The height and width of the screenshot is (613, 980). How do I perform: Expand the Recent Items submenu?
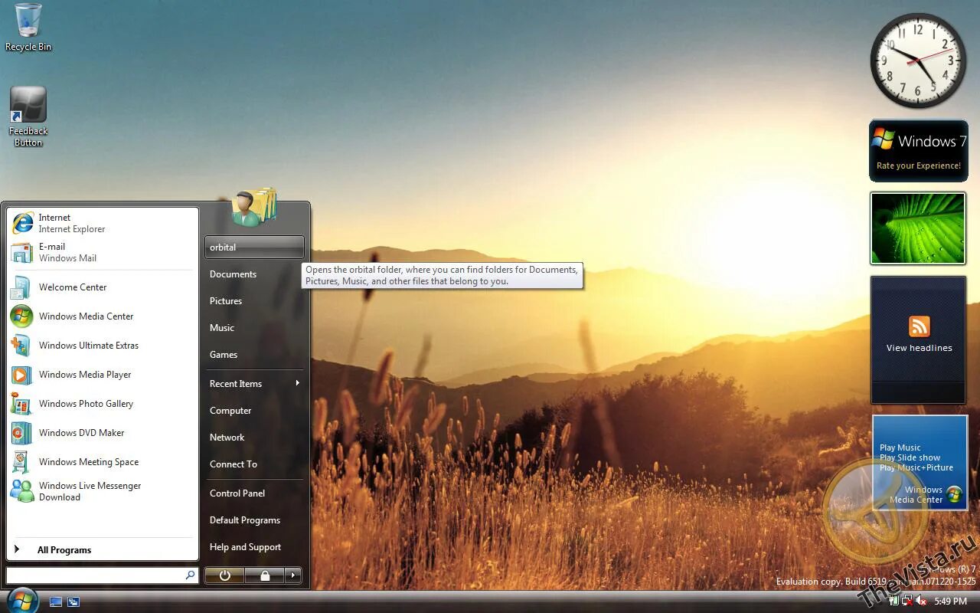[255, 384]
